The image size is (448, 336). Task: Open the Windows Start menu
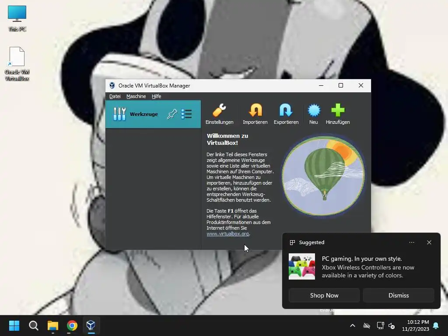pos(14,325)
